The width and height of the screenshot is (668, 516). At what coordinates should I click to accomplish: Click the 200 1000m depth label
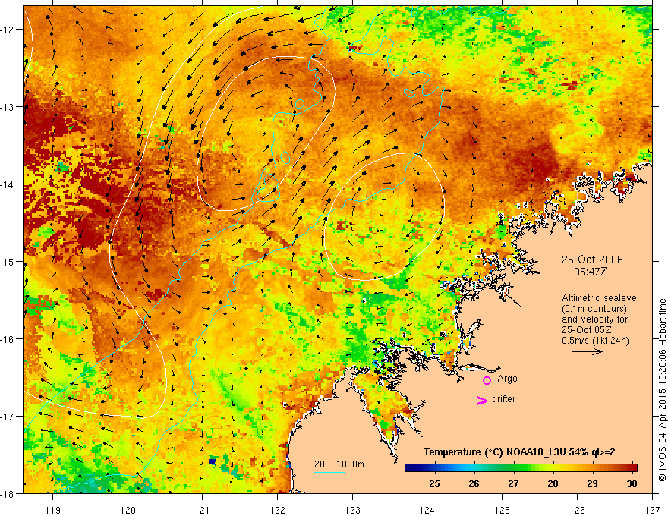(x=339, y=464)
